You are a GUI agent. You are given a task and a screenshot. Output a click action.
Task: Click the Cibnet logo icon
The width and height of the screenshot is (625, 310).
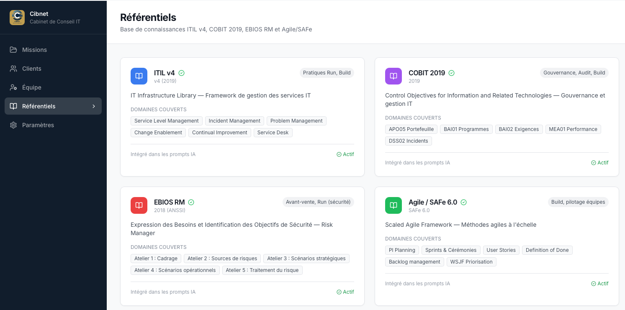17,18
